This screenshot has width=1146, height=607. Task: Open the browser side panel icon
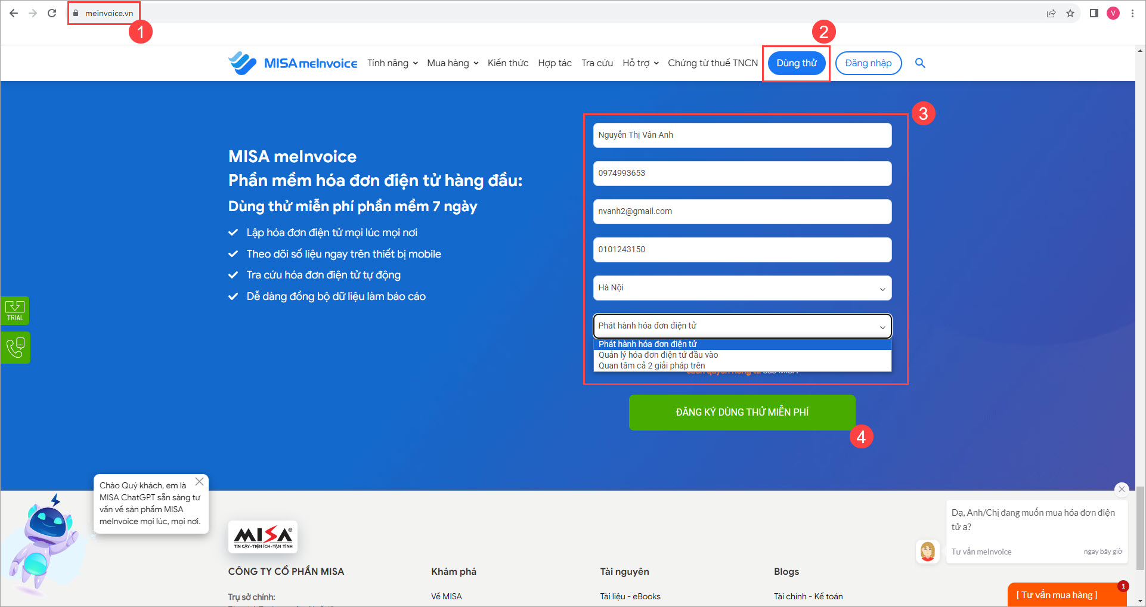click(1094, 13)
